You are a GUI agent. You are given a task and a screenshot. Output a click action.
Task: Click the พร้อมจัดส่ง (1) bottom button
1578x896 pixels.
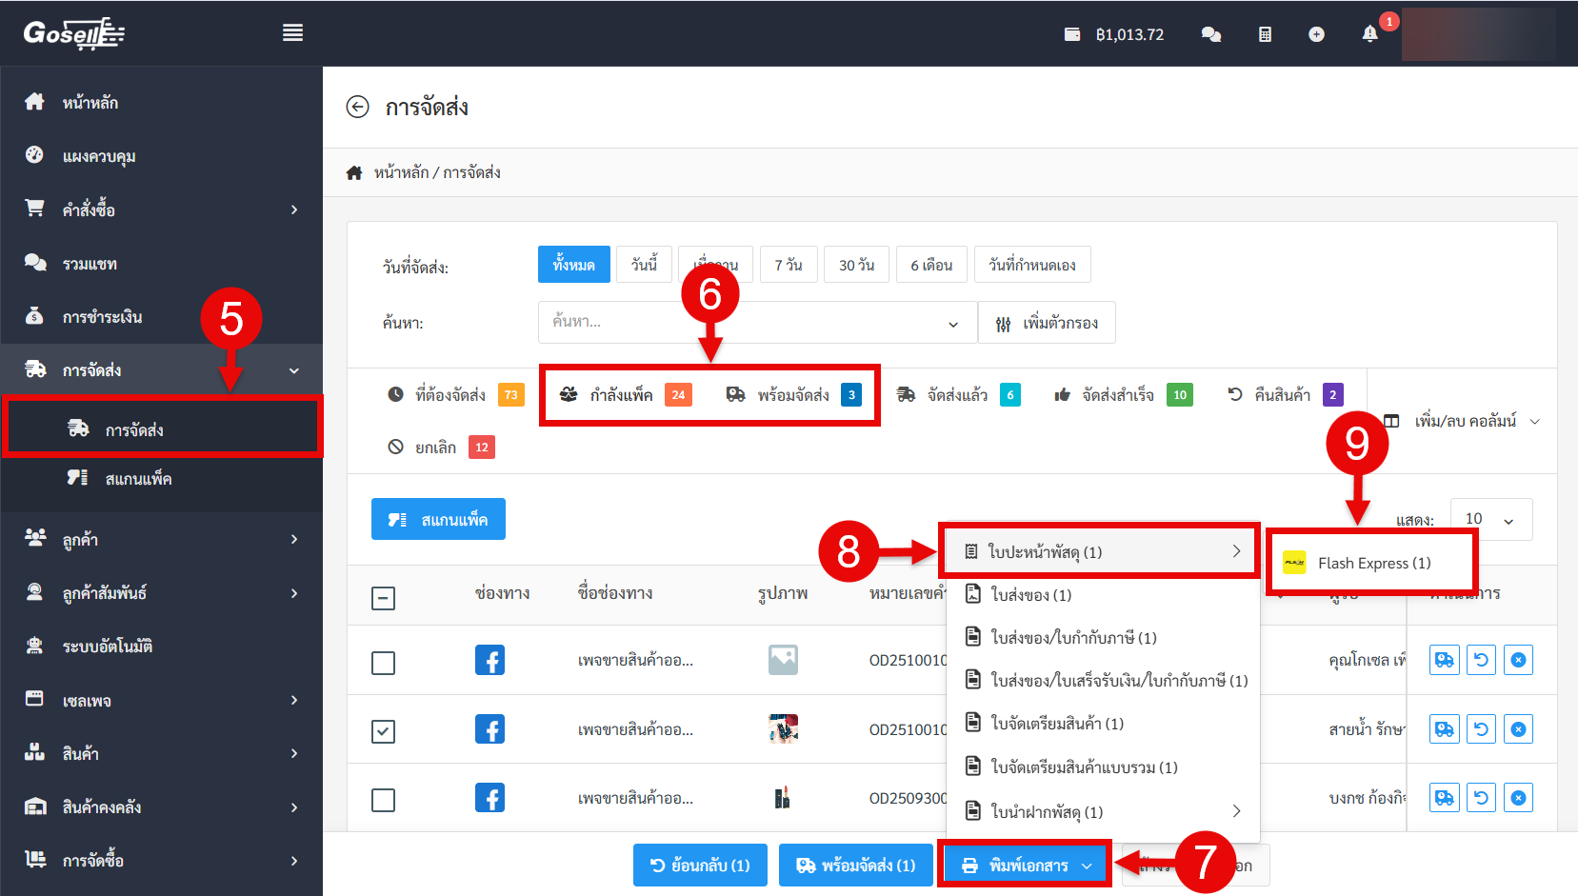click(x=855, y=866)
